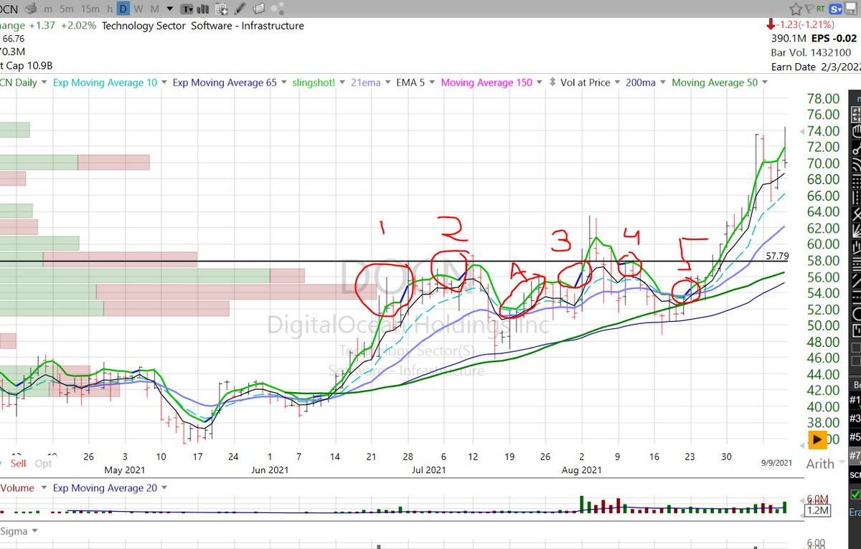Open the more timeframes dropdown arrow

click(x=170, y=9)
